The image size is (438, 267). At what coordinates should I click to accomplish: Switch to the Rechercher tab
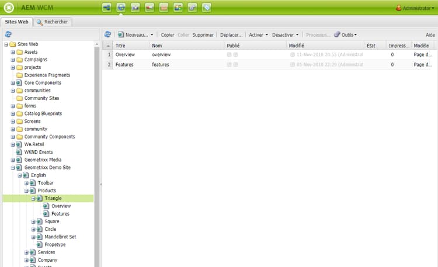point(53,22)
